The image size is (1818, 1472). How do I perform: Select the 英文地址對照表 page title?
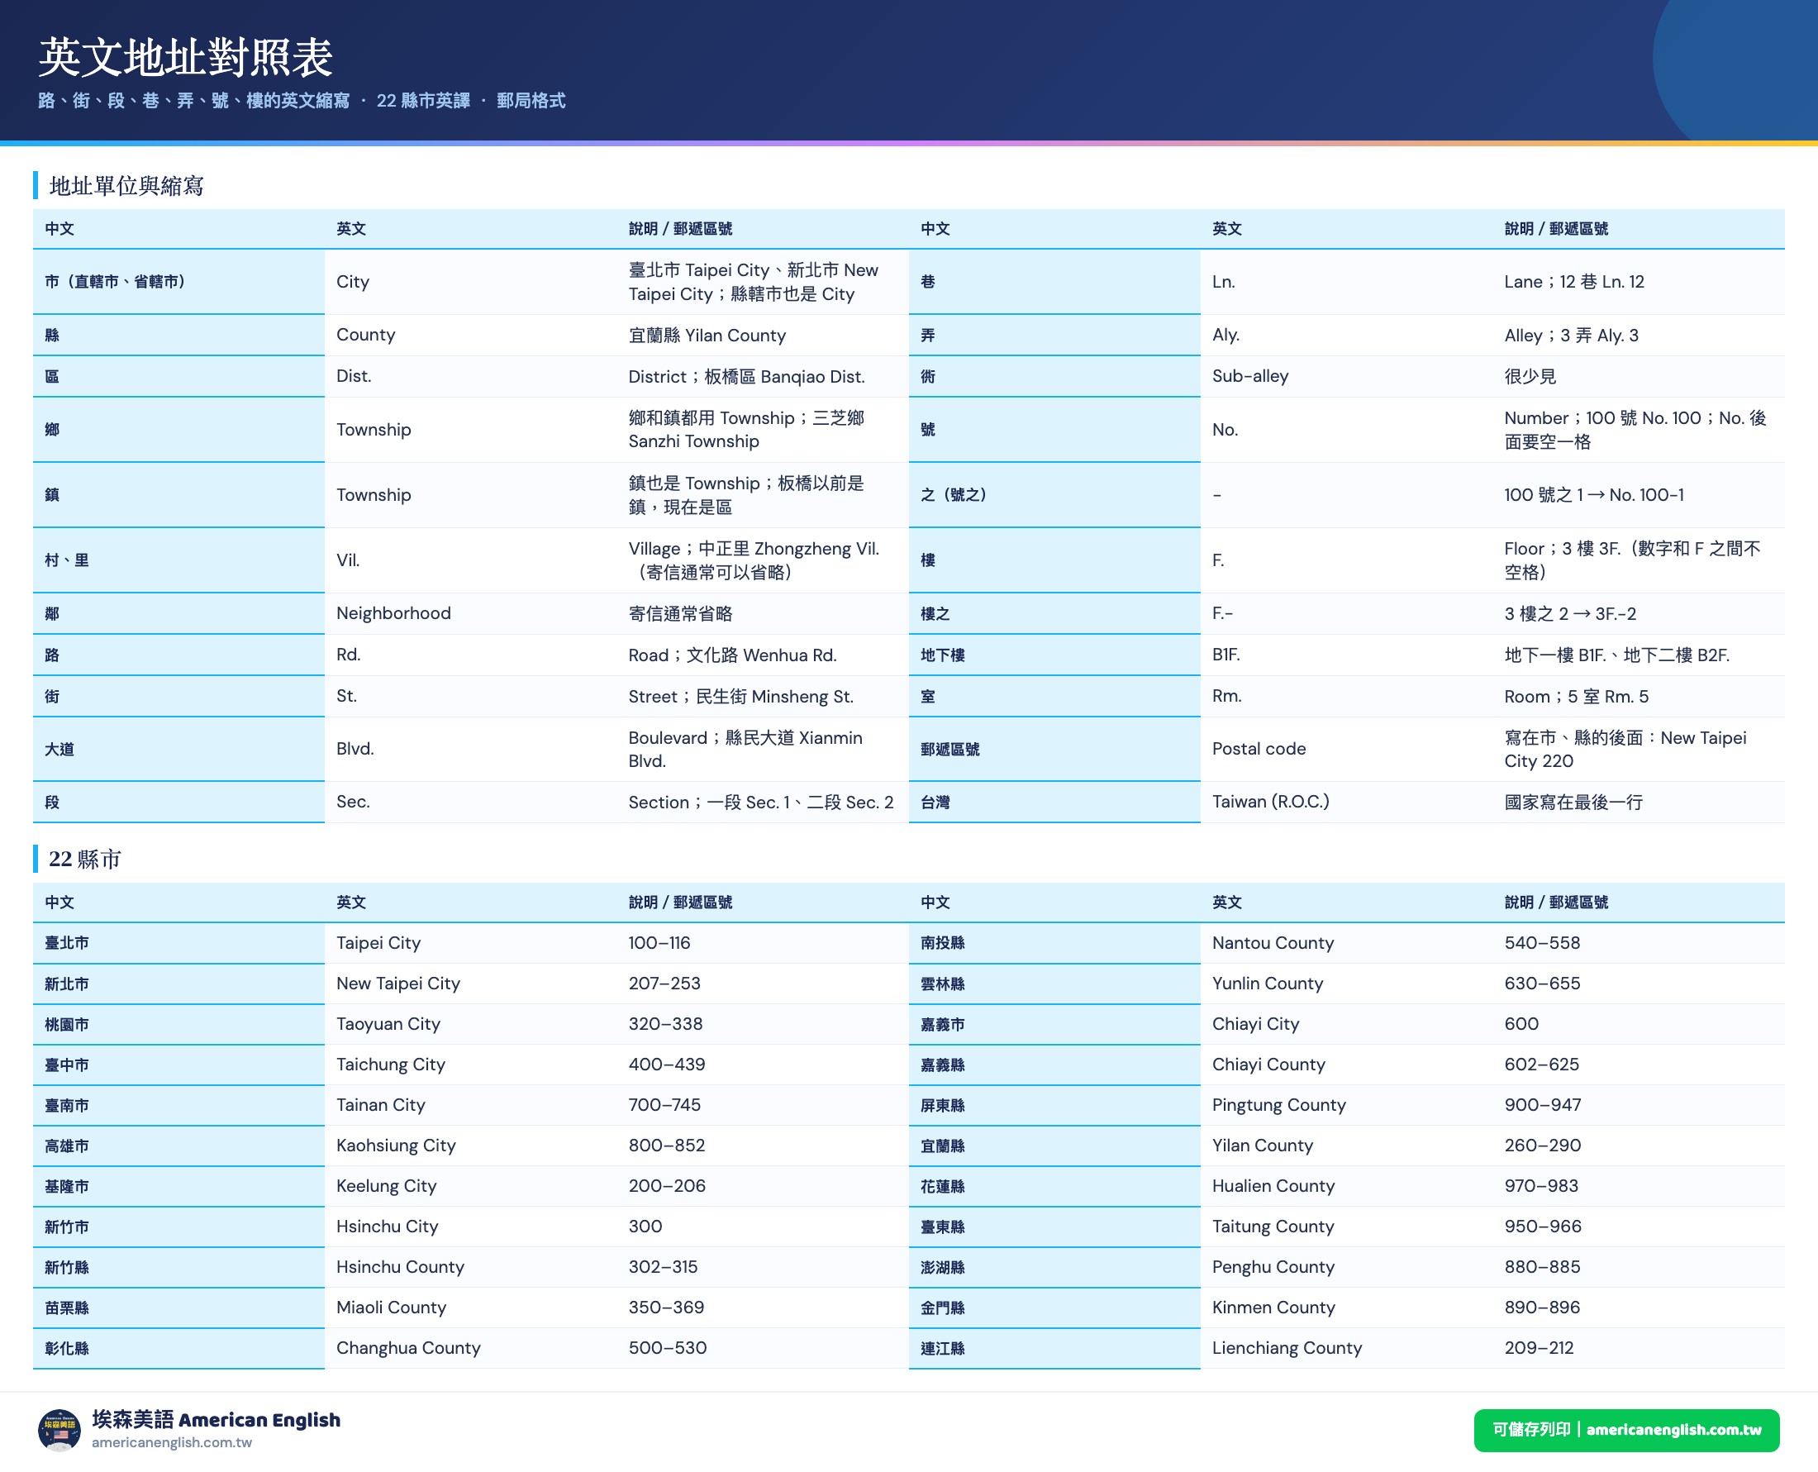click(186, 57)
